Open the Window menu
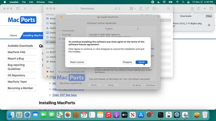This screenshot has height=121, width=216. click(x=40, y=2)
